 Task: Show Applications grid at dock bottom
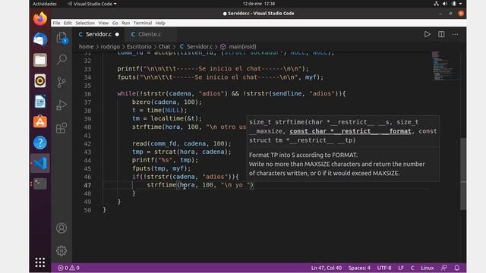pos(40,262)
